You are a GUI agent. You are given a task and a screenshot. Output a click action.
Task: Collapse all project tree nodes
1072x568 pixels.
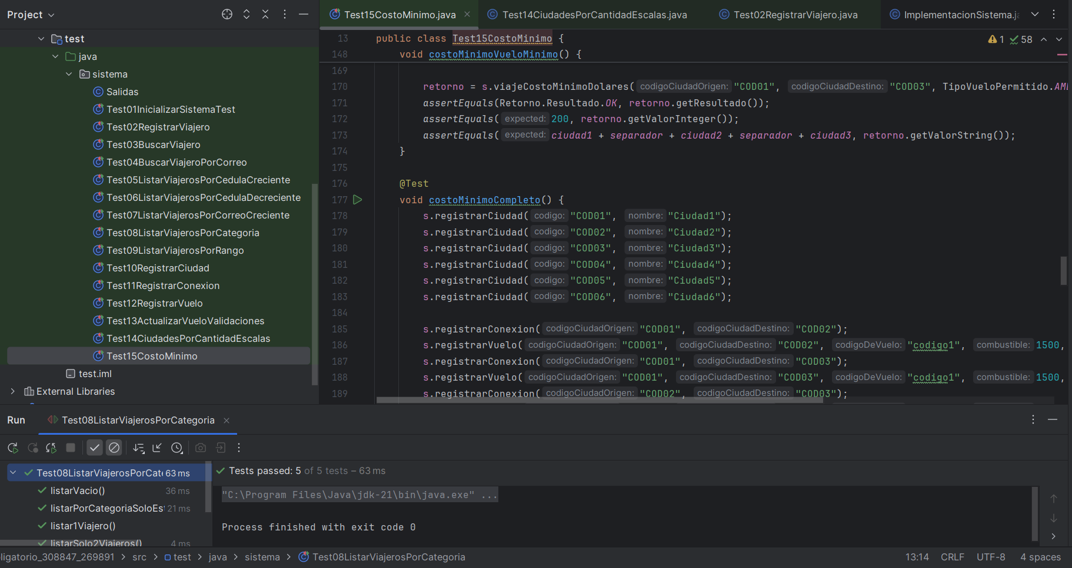(265, 14)
